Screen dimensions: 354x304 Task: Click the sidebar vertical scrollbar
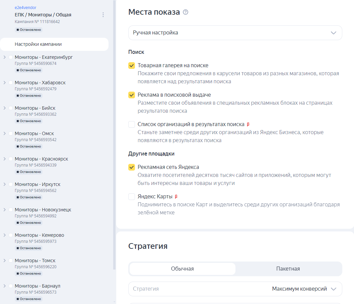point(114,134)
